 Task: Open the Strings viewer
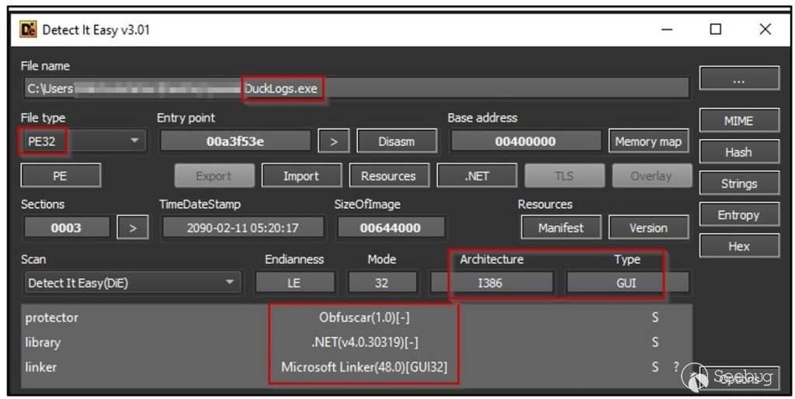click(739, 183)
